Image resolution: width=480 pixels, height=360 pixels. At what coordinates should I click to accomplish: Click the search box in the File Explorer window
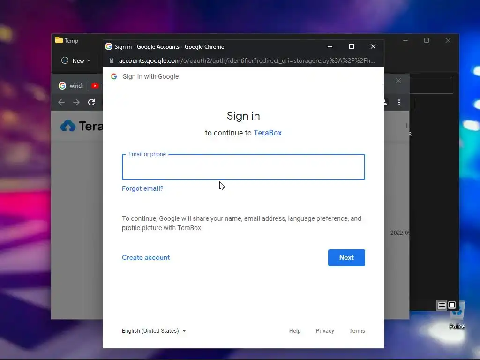[x=431, y=86]
